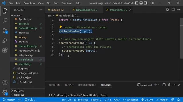Open notifications bell icon
Screen dimensions: 183x102
(178, 100)
